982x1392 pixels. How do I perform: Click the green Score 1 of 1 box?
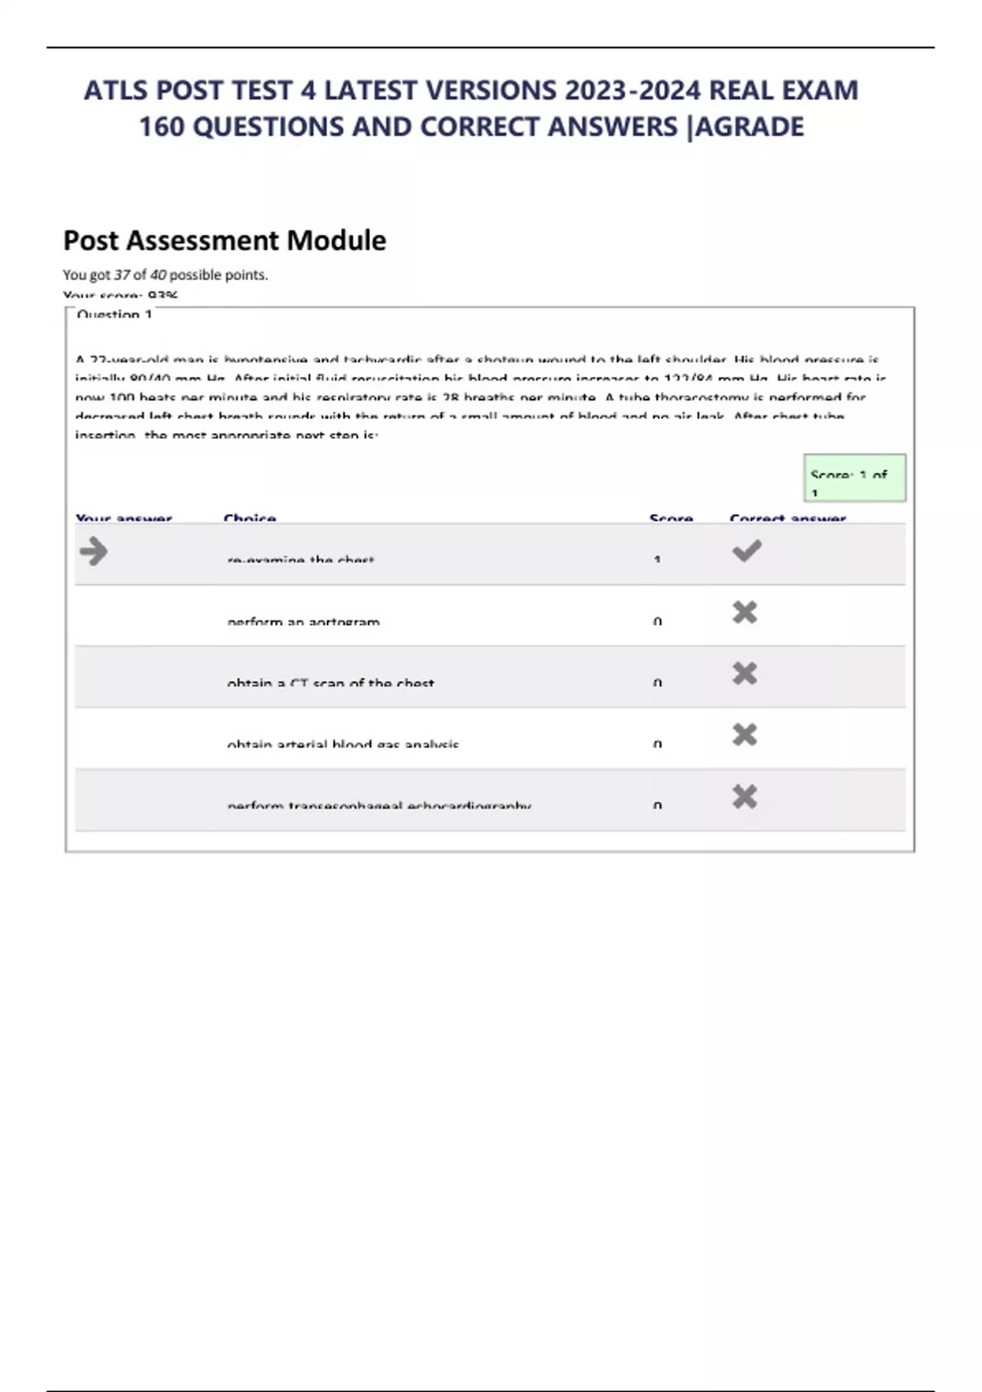click(854, 478)
